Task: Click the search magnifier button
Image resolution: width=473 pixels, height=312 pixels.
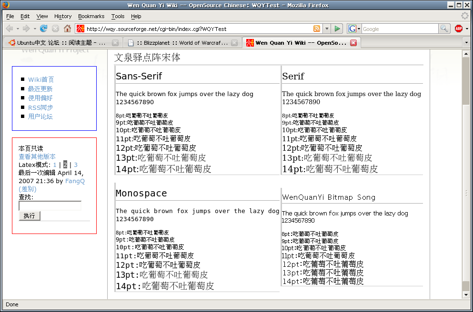Action: click(444, 29)
